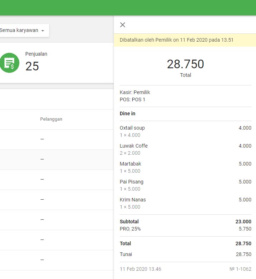The image size is (256, 279).
Task: Close the receipt detail panel
Action: pos(123,25)
